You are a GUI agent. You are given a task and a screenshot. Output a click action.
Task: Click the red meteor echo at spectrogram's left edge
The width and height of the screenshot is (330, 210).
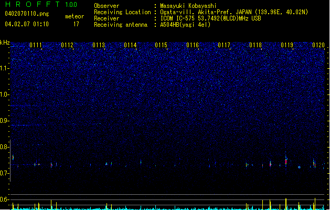[x=13, y=157]
